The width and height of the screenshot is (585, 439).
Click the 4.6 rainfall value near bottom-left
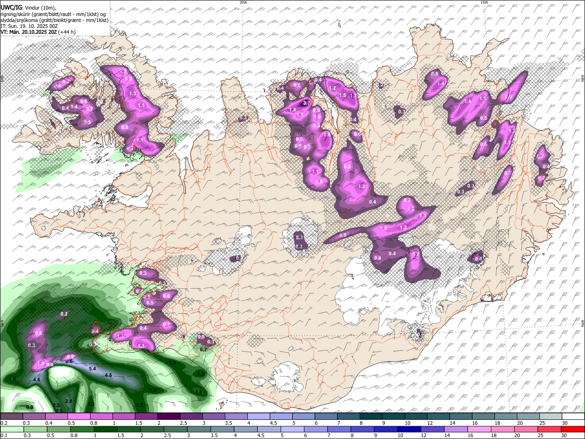pyautogui.click(x=37, y=380)
